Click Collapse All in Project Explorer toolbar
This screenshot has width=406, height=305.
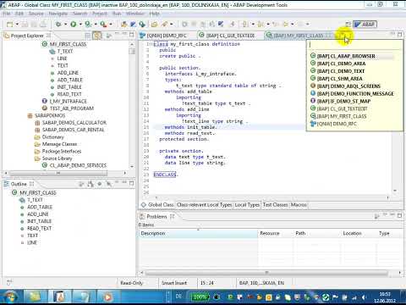tap(88, 36)
